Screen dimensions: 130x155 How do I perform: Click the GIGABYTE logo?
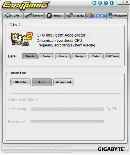111,149
